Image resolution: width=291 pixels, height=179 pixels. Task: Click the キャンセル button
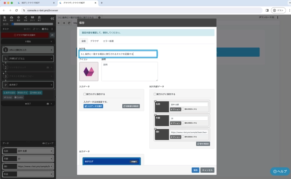[207, 170]
